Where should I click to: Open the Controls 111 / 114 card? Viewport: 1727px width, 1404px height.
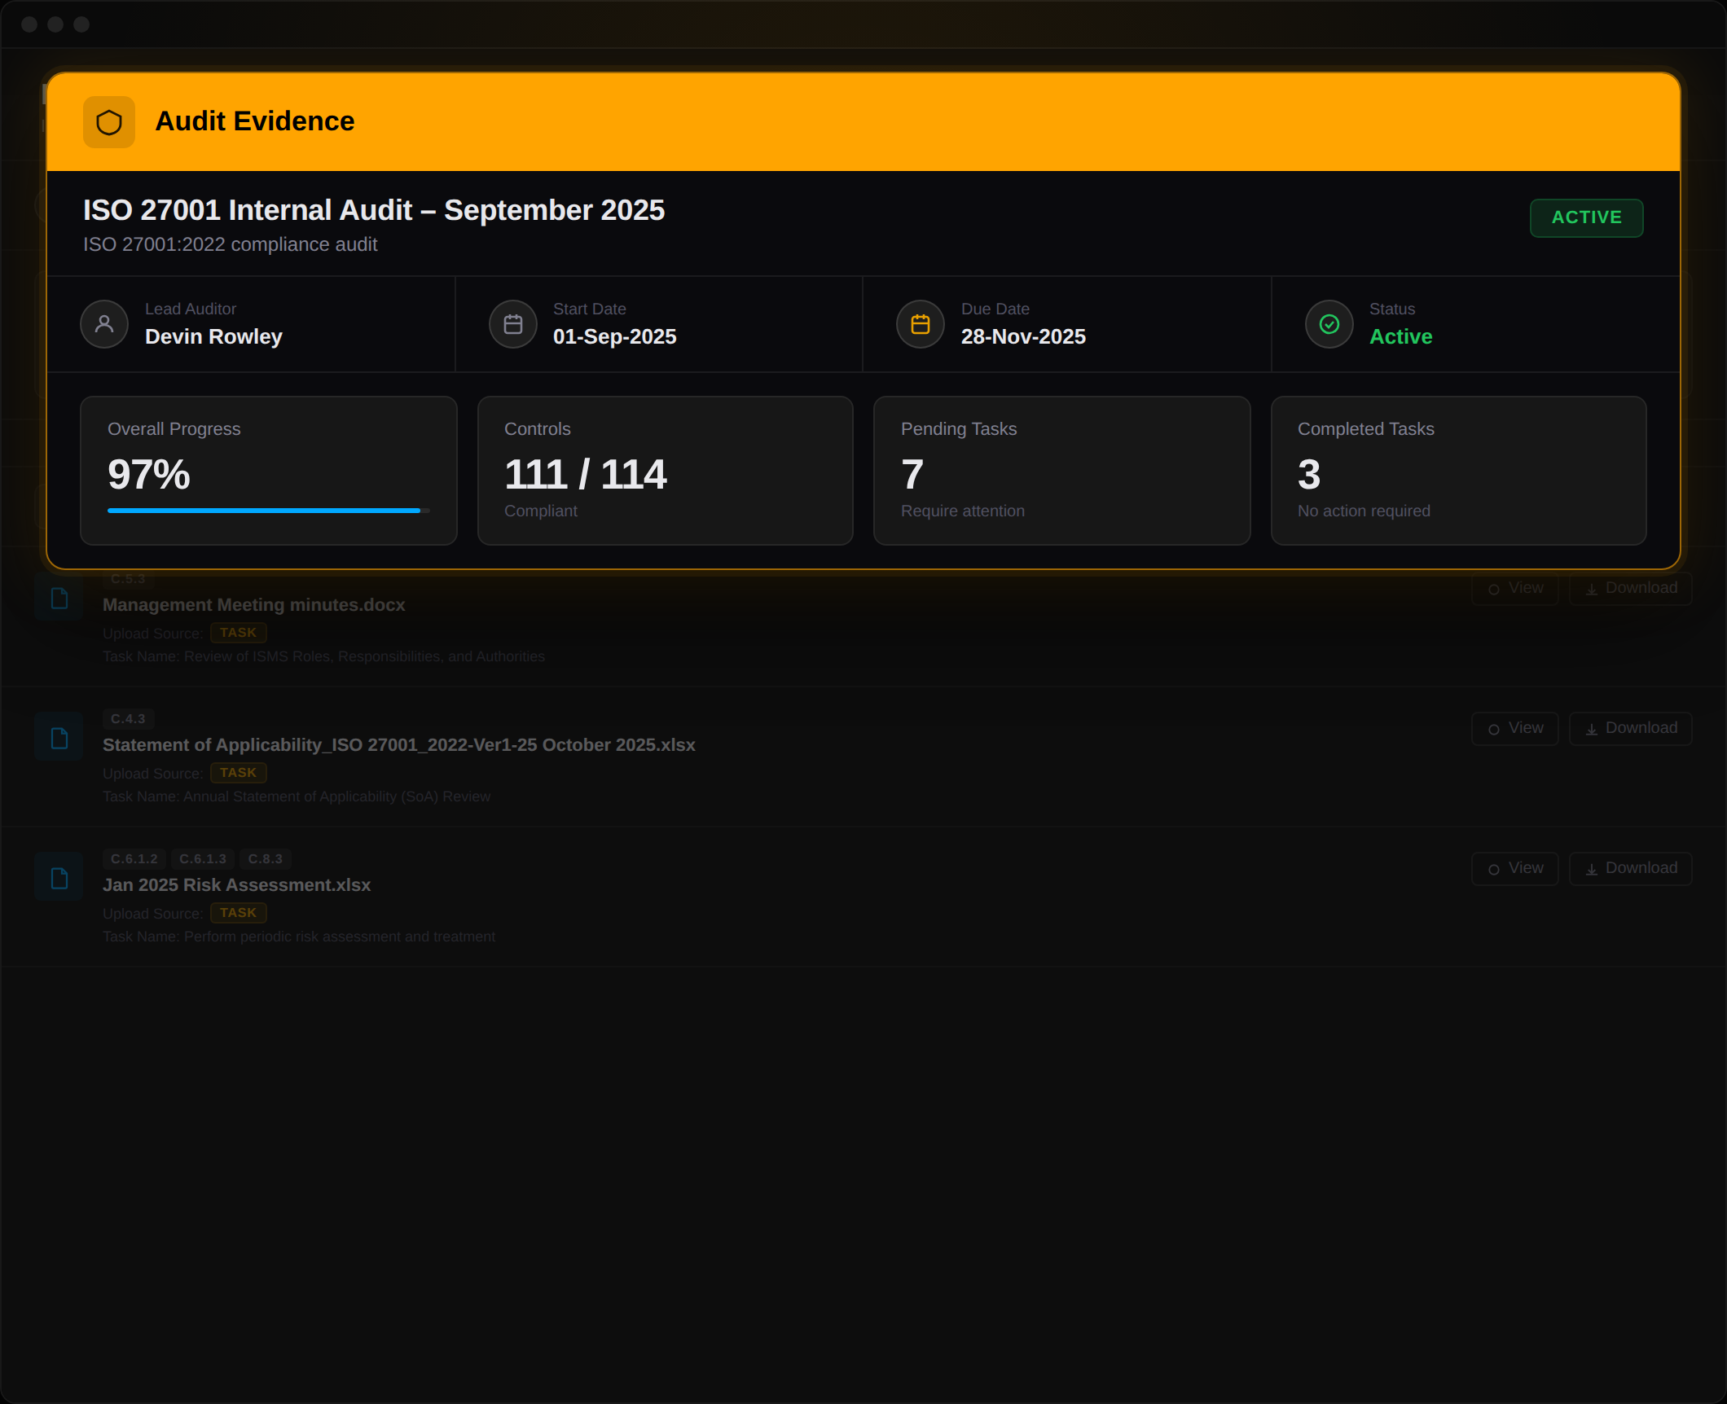tap(665, 471)
